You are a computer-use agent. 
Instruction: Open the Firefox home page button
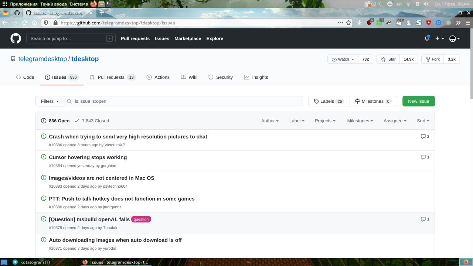pyautogui.click(x=34, y=23)
